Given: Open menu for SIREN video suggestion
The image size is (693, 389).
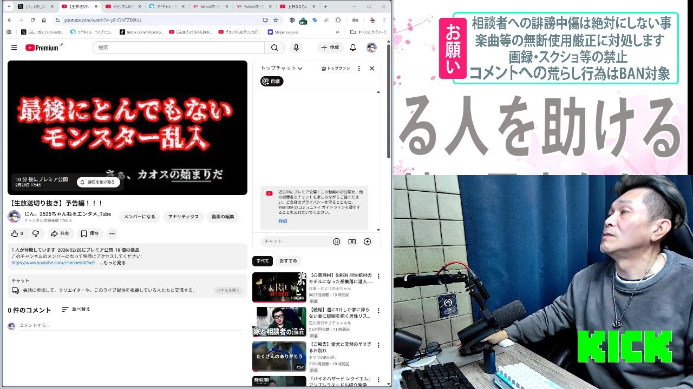Looking at the screenshot, I should pos(378,276).
